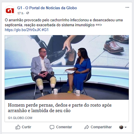The image size is (134, 134).
Task: Click the share arrow Compartilhar icon
Action: click(x=87, y=127)
